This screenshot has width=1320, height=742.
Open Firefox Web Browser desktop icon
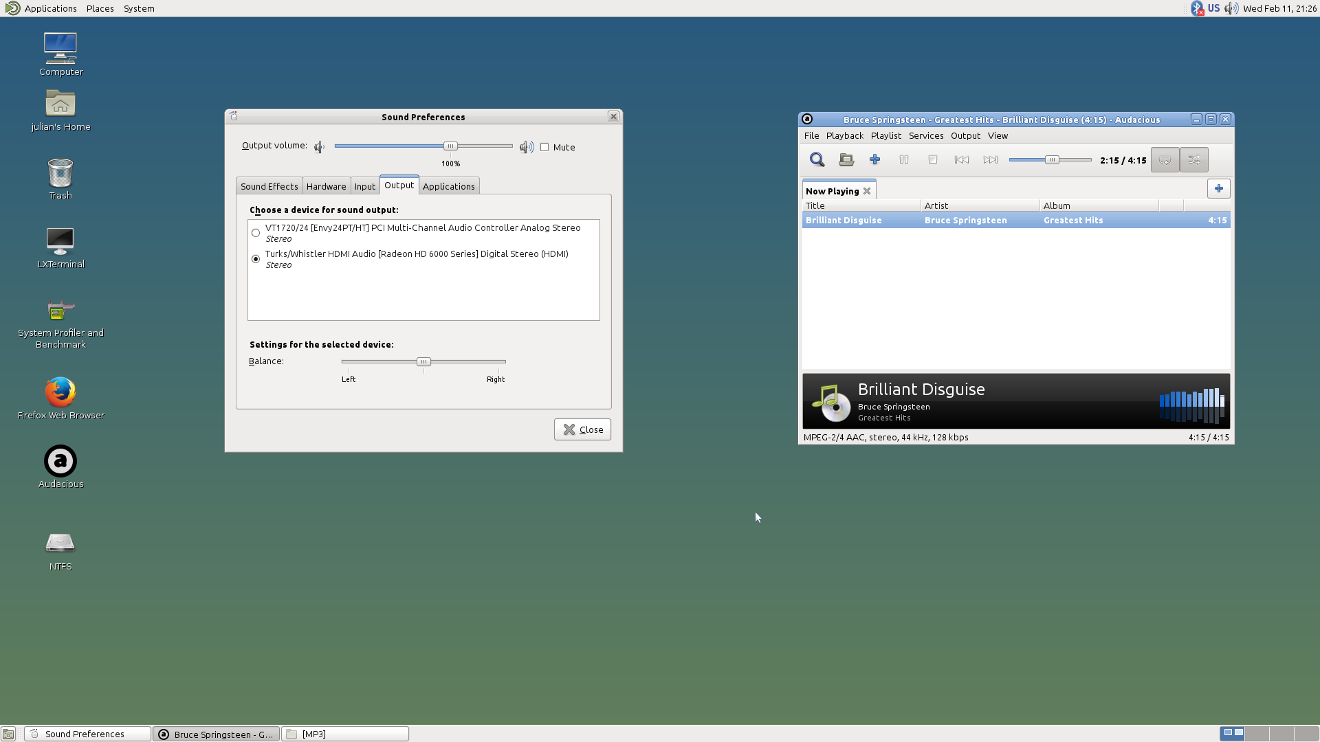tap(60, 392)
